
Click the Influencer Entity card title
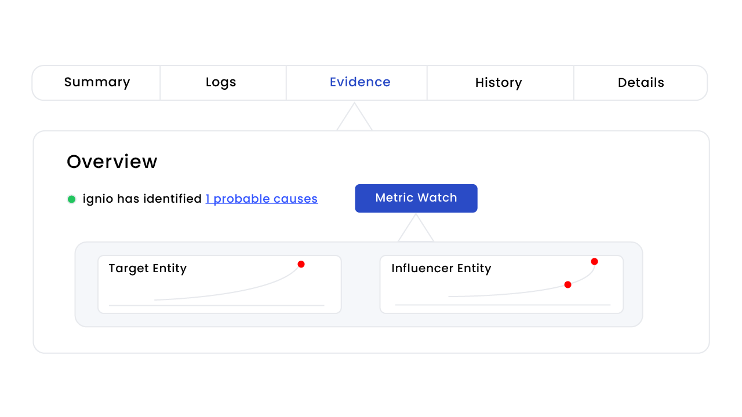click(x=441, y=268)
